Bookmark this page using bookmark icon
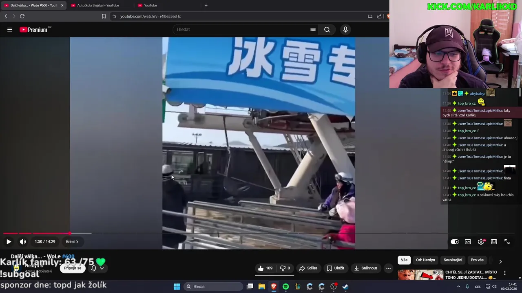 pyautogui.click(x=104, y=16)
